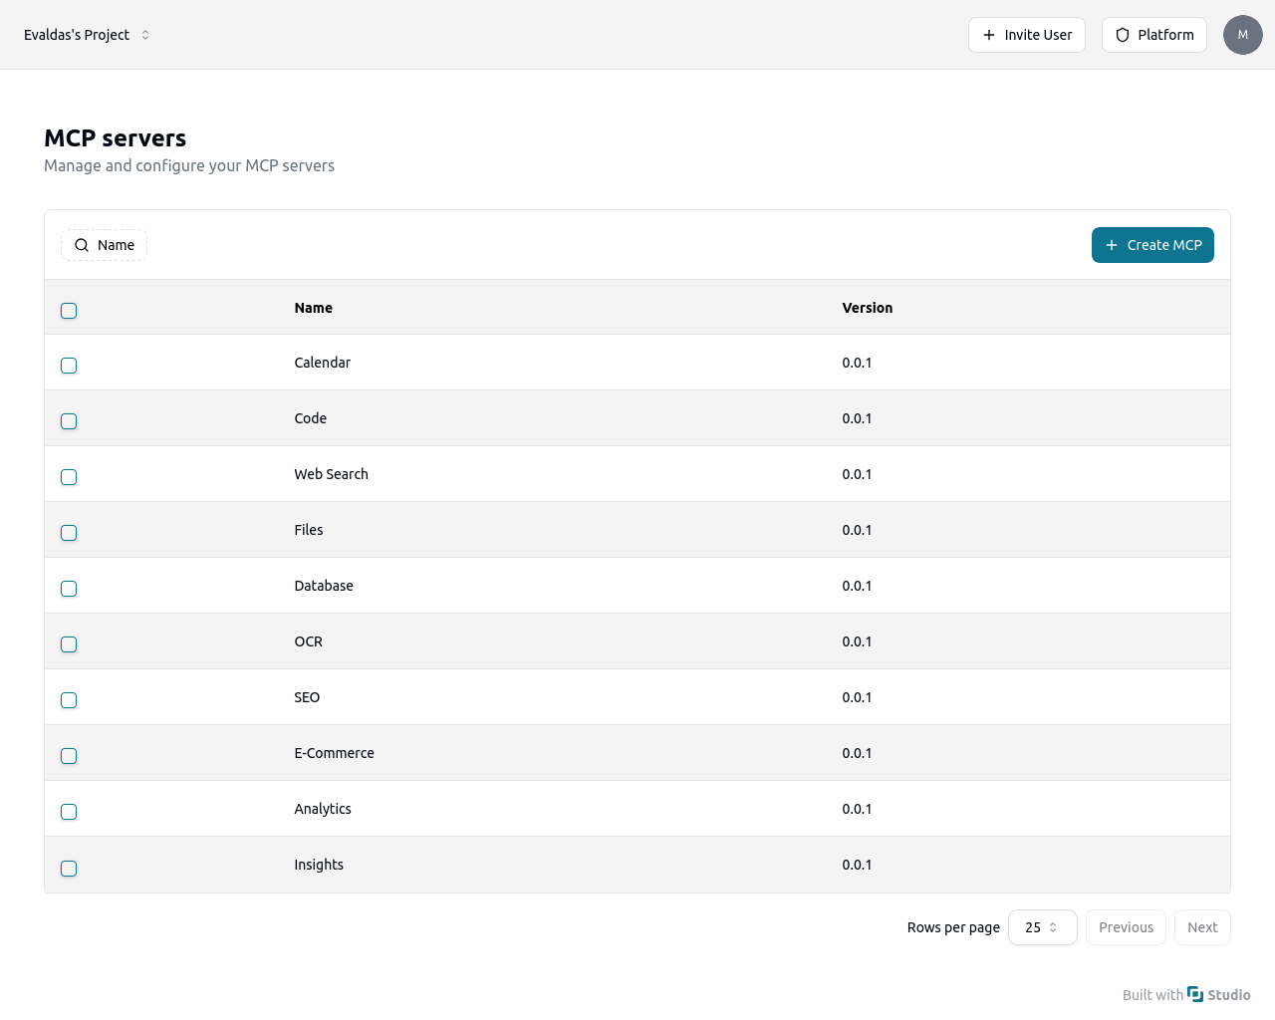
Task: Check the Calendar row checkbox
Action: 69,366
